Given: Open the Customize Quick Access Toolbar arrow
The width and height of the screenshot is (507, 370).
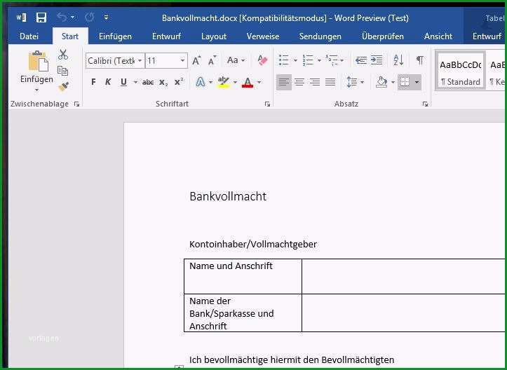Looking at the screenshot, I should click(106, 18).
